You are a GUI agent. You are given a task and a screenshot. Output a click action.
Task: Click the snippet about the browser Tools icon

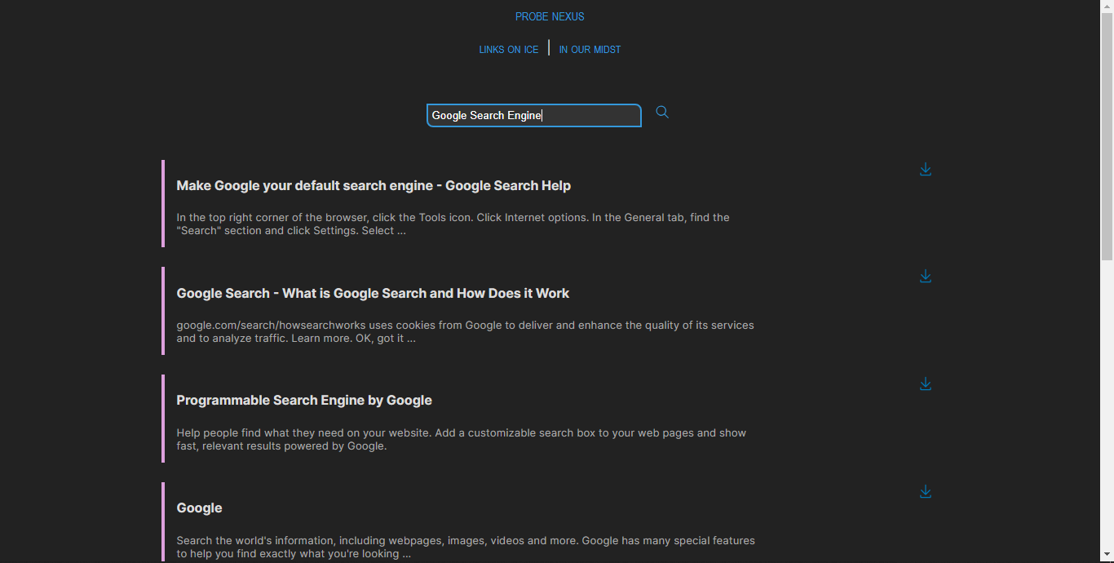click(x=453, y=224)
